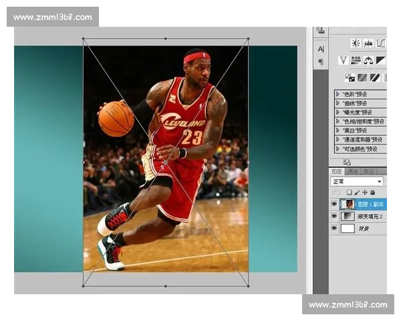Add a Posterize adjustment
Viewport: 401px width, 321px height.
point(362,78)
